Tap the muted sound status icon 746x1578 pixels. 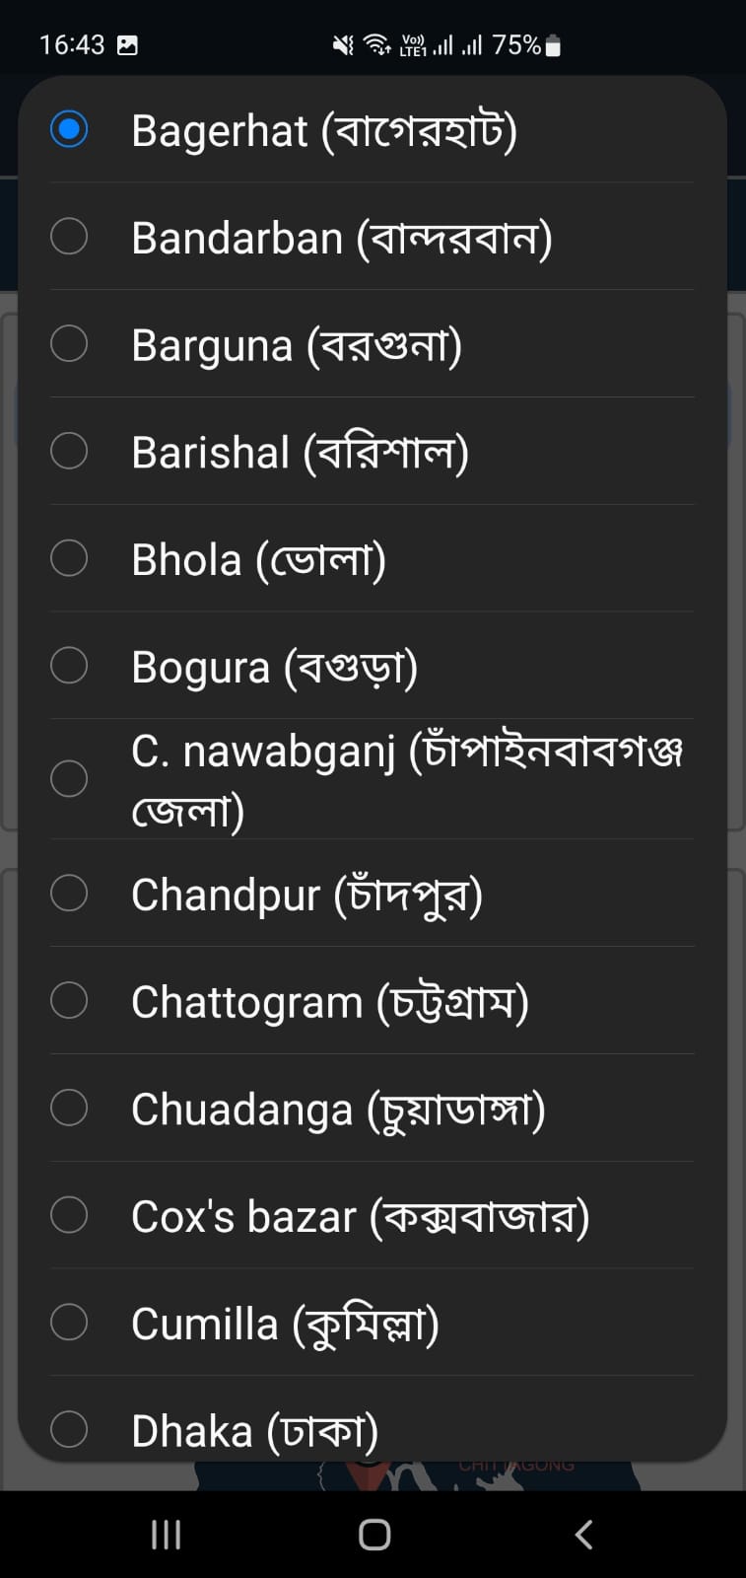[x=343, y=44]
